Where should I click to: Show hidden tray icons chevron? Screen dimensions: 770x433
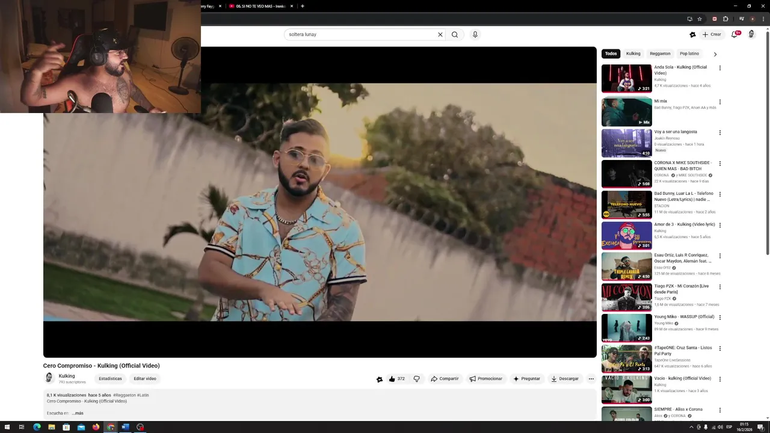[691, 427]
